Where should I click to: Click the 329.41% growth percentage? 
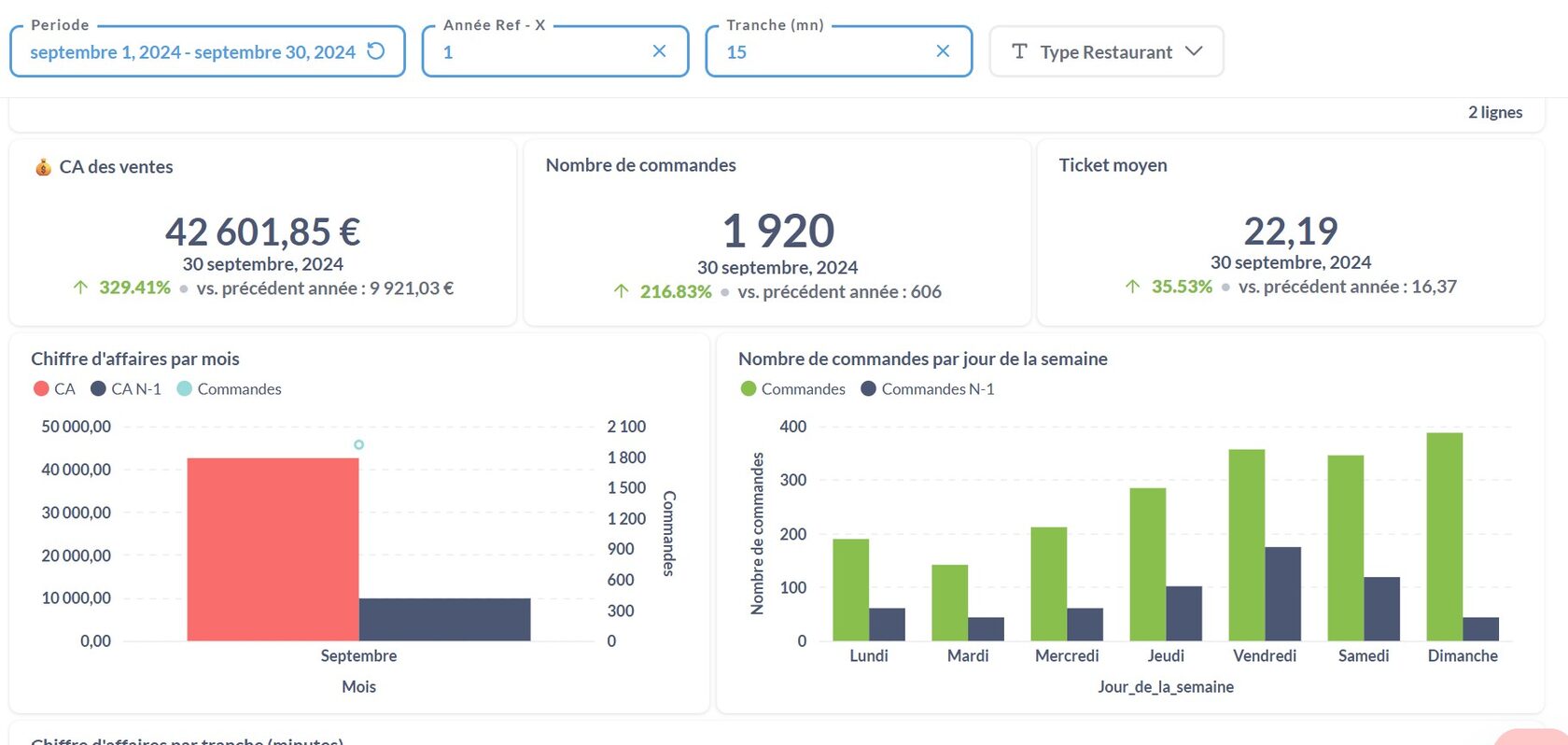tap(135, 288)
